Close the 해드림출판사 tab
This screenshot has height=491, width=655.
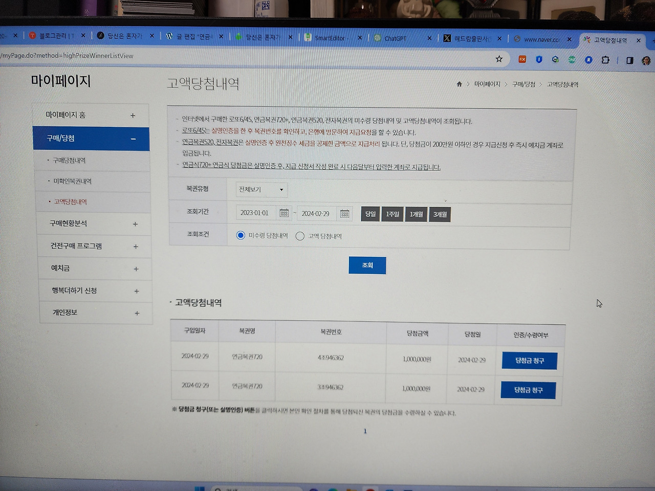(499, 38)
